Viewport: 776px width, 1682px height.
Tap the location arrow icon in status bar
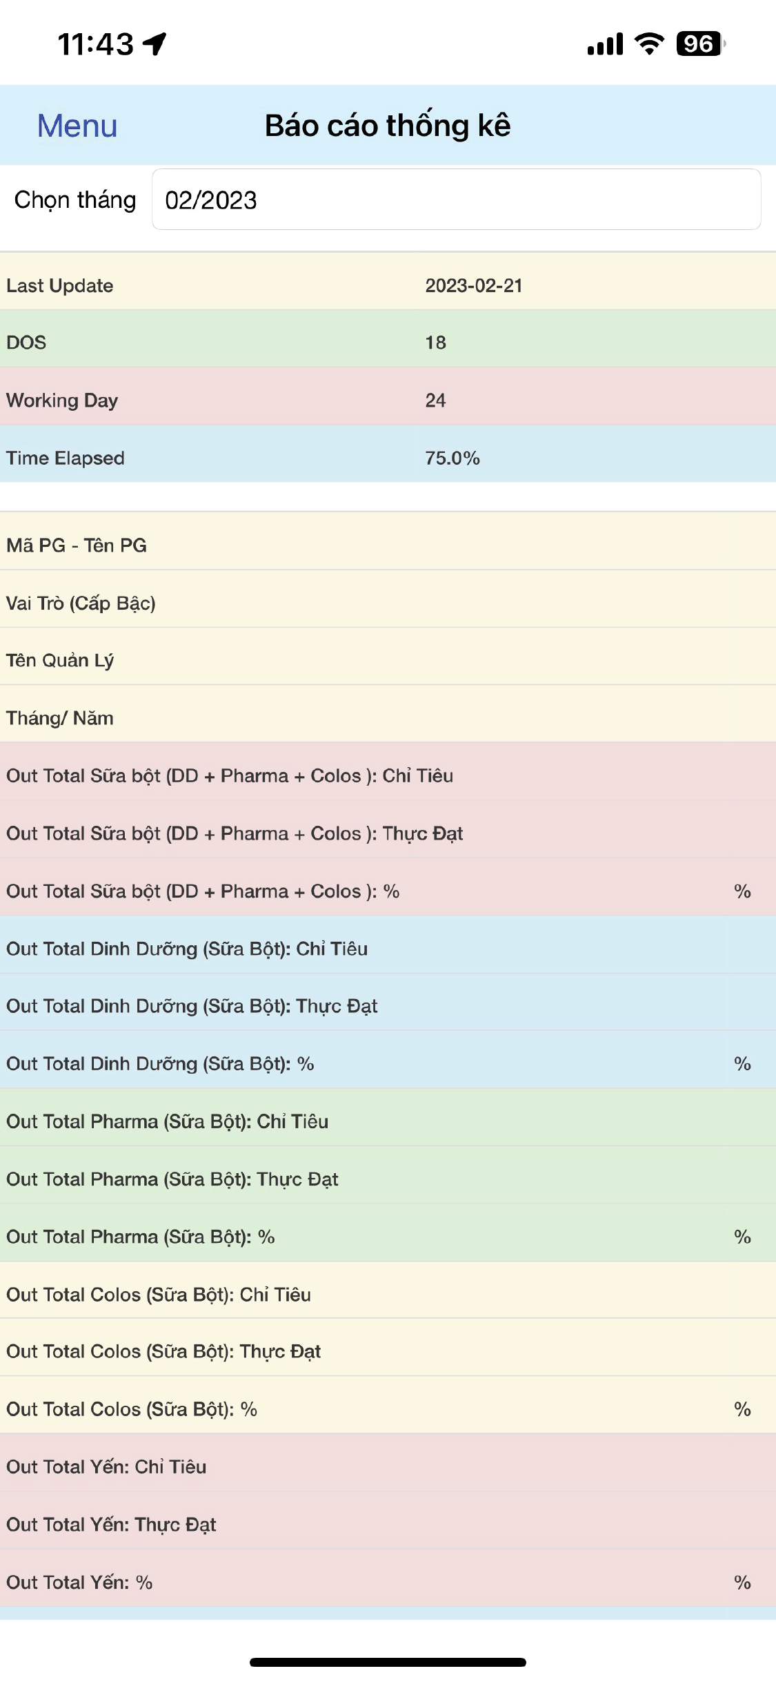pos(155,43)
